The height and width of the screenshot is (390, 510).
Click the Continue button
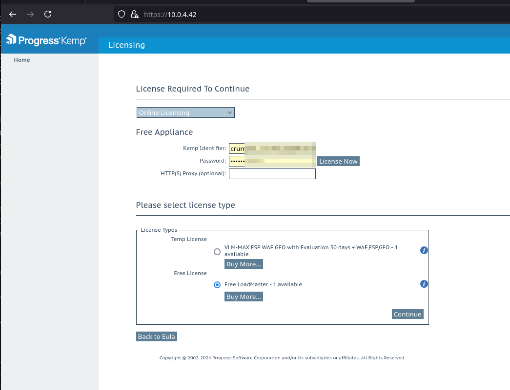408,314
